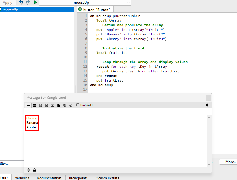Open the envelope (pending messages) icon in Message Box

pyautogui.click(x=53, y=105)
